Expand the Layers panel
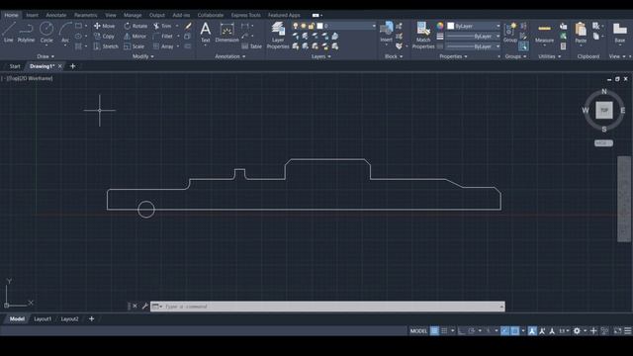633x356 pixels. pyautogui.click(x=320, y=56)
